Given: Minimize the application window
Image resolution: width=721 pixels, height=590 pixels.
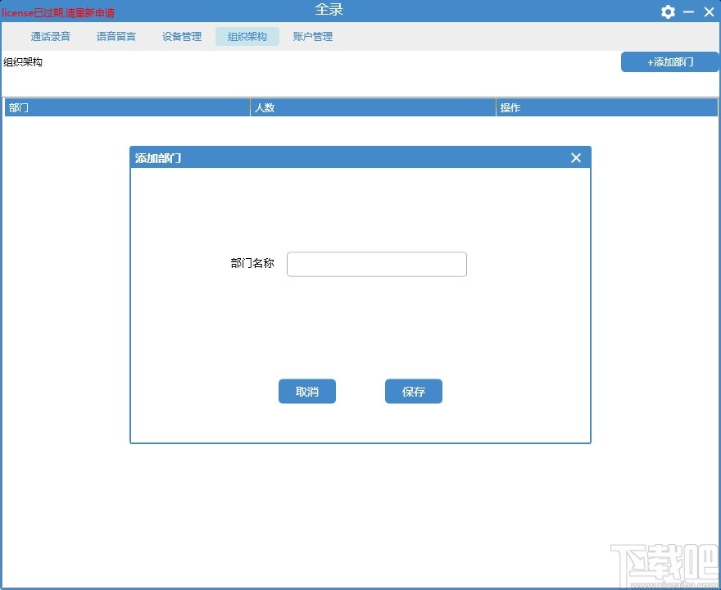Looking at the screenshot, I should point(689,11).
